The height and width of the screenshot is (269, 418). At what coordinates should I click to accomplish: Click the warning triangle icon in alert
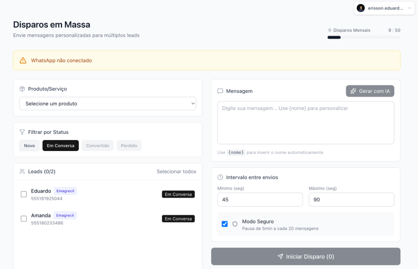(x=23, y=60)
